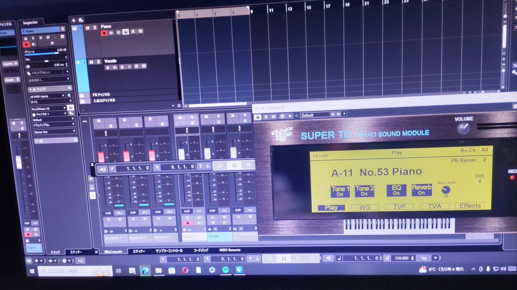Open the Inspector tab
Viewport: 517px width, 290px height.
pos(30,22)
